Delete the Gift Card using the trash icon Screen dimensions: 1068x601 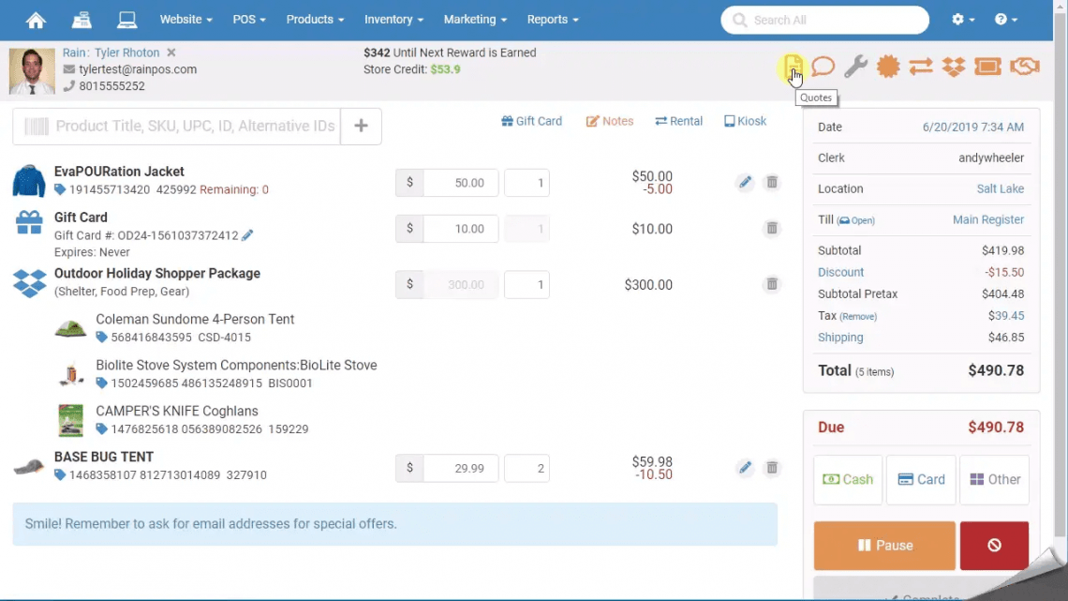pyautogui.click(x=772, y=228)
